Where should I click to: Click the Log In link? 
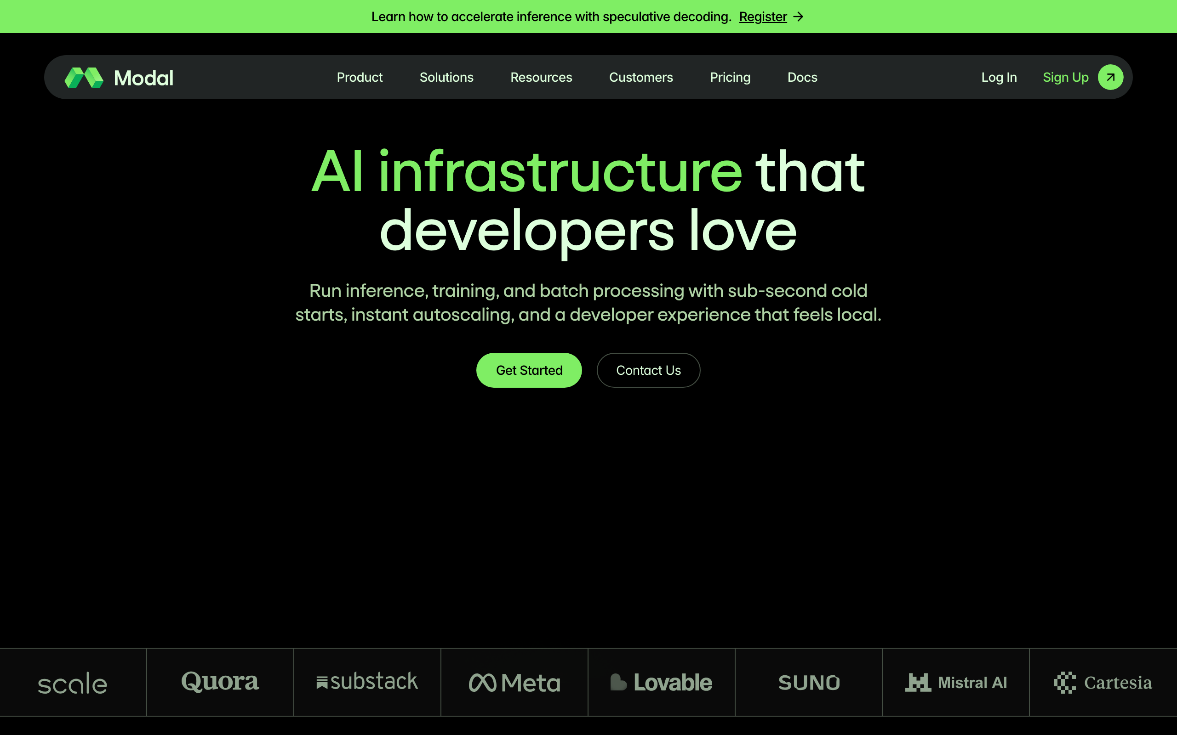click(999, 77)
